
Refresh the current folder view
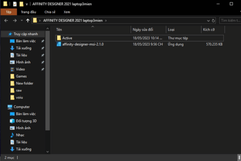click(213, 21)
